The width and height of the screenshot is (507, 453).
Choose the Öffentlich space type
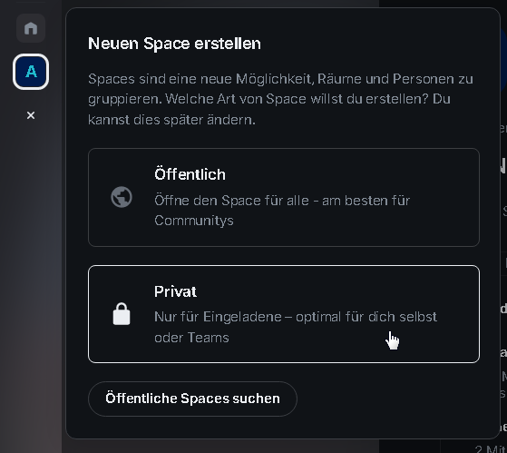tap(284, 197)
